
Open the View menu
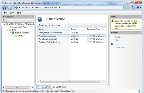pos(12,13)
